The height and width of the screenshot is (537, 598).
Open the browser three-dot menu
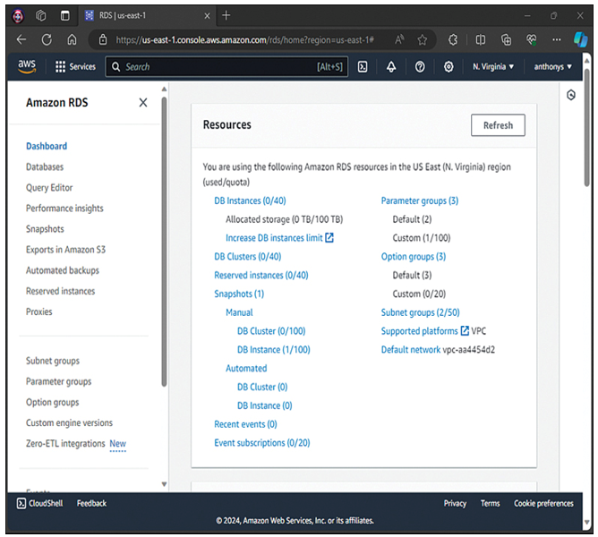(x=557, y=39)
